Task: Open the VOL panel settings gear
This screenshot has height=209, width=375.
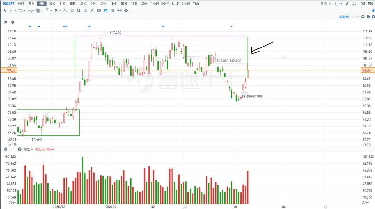Action: point(6,149)
